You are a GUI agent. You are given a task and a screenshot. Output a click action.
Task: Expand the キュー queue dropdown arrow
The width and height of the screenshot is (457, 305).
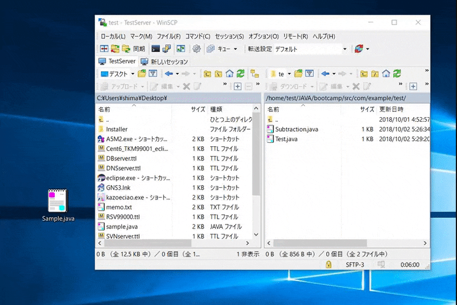pos(235,49)
